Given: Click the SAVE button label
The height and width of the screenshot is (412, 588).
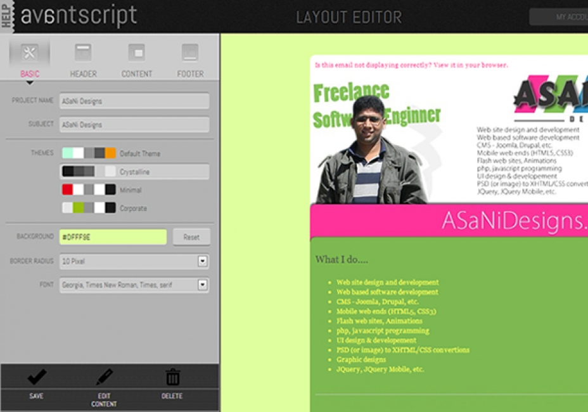Looking at the screenshot, I should coord(36,396).
